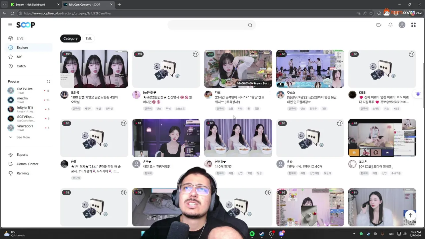Click the ♡소소 streamer avatar

(x=281, y=95)
